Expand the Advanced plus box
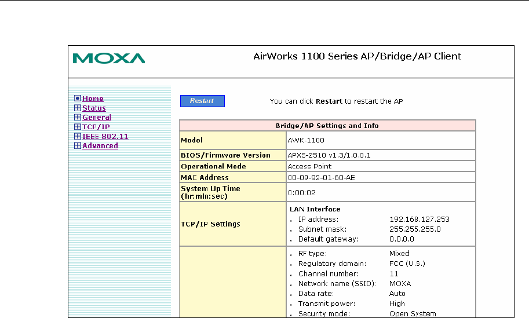Image resolution: width=529 pixels, height=318 pixels. 77,146
